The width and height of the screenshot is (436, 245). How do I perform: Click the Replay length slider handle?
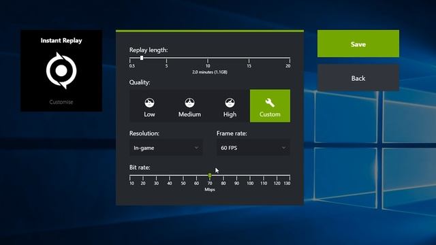pyautogui.click(x=142, y=58)
